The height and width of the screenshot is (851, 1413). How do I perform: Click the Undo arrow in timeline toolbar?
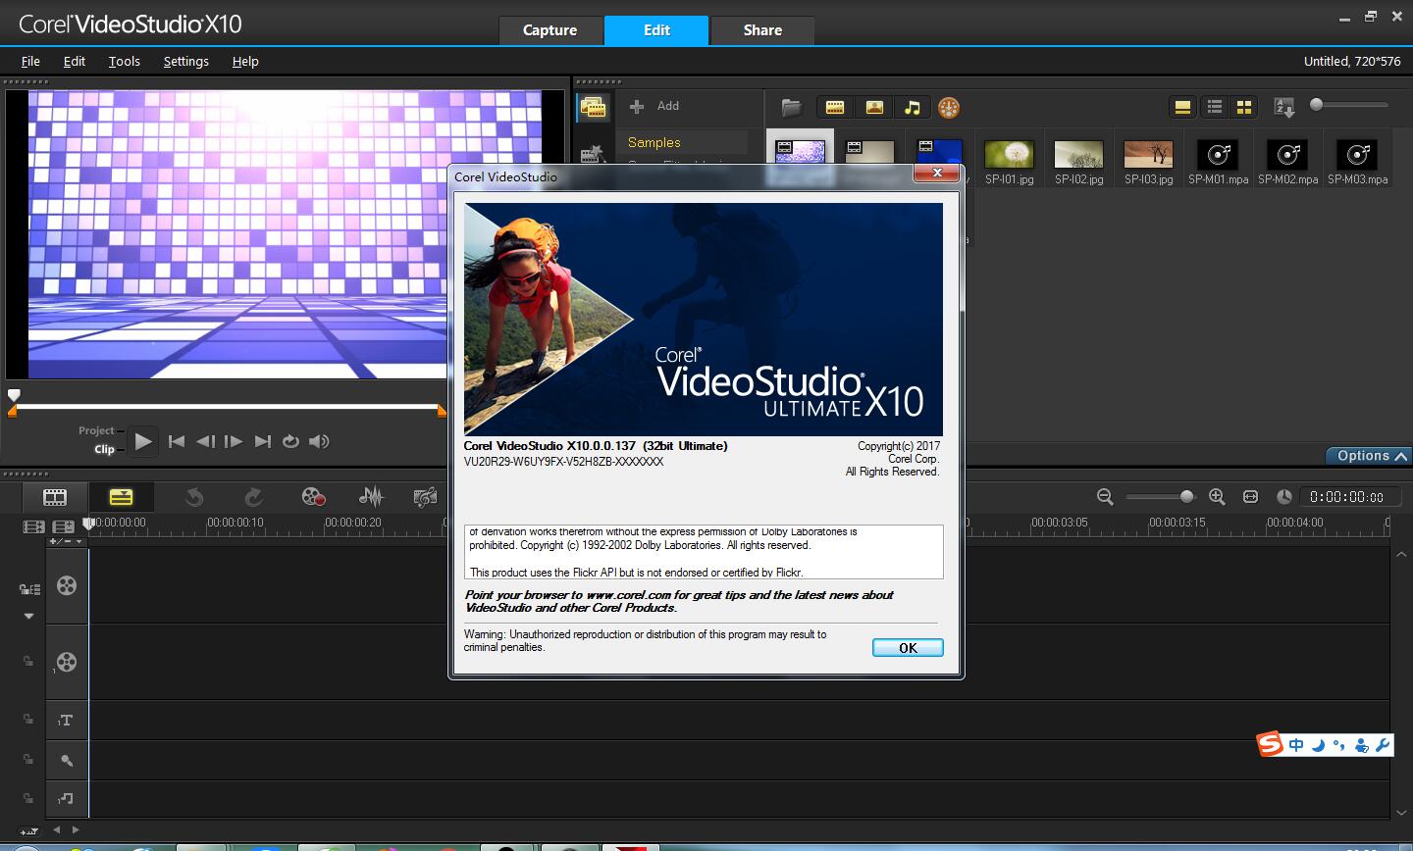point(194,497)
